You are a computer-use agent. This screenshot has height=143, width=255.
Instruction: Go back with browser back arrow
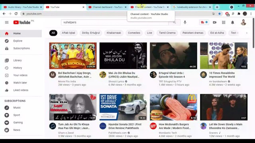coord(4,14)
